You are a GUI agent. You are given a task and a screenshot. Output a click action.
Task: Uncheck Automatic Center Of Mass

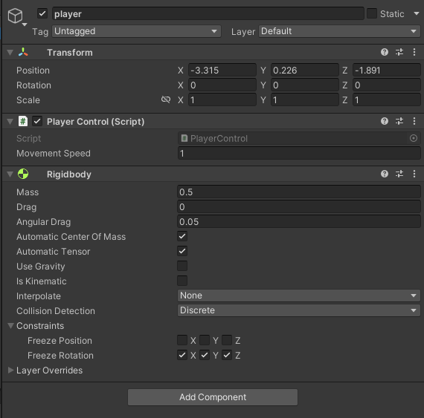[182, 236]
